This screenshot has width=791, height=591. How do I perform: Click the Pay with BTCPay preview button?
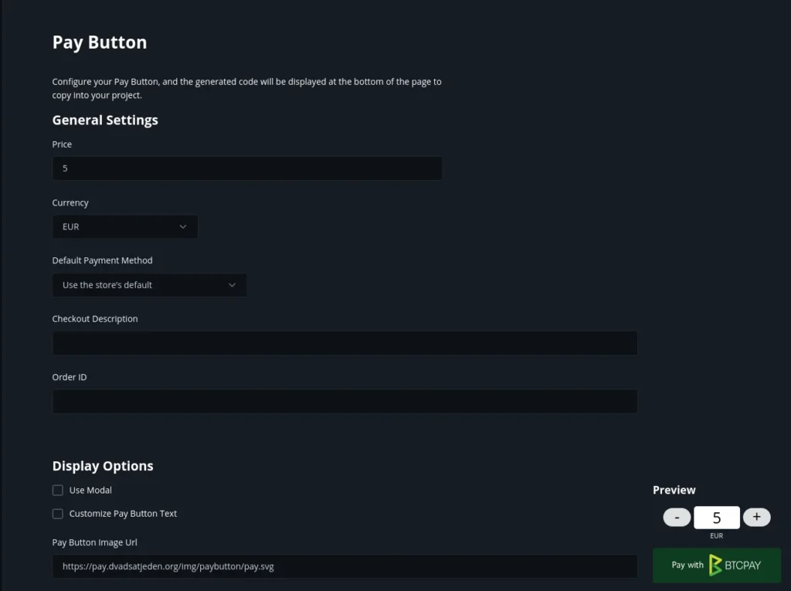click(716, 565)
